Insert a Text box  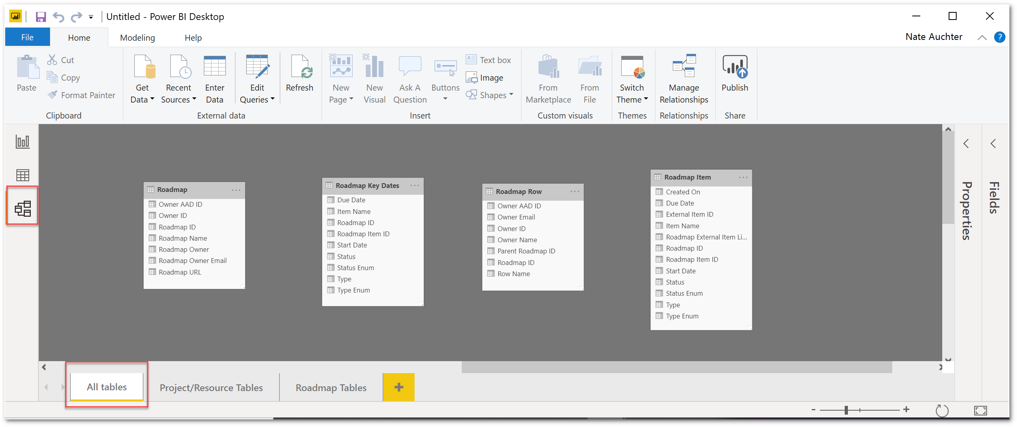(x=489, y=60)
